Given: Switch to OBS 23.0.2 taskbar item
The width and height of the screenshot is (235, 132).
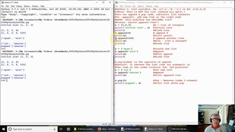Looking at the screenshot, I should (178, 129).
